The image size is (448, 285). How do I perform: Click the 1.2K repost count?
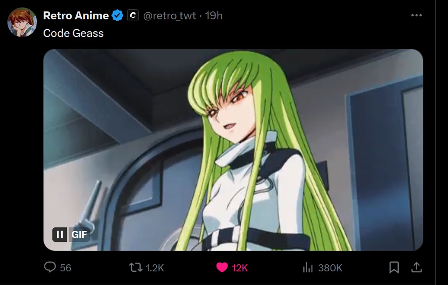154,268
